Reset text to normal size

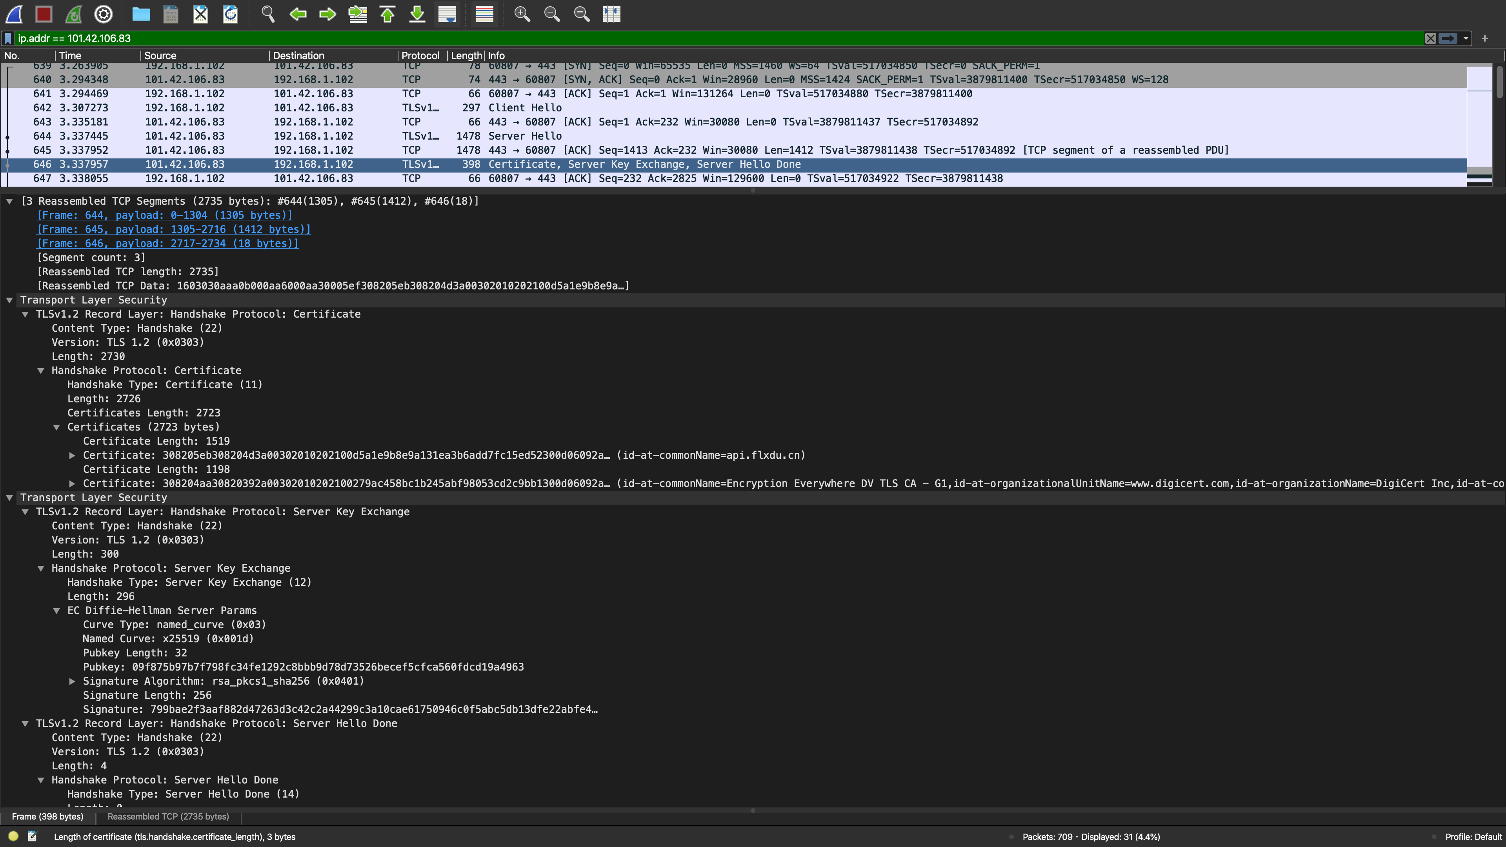click(x=582, y=14)
